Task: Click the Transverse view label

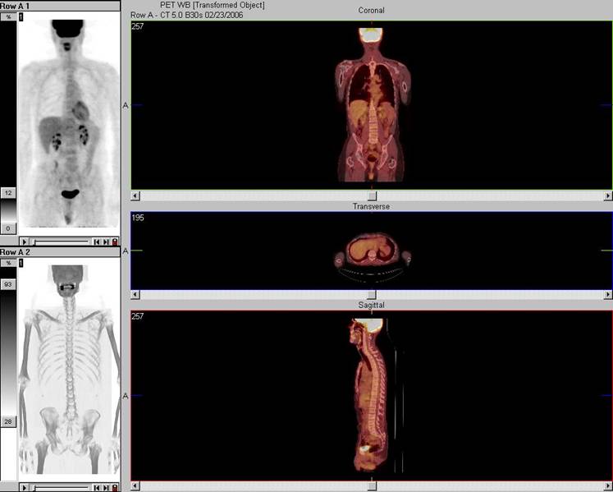Action: coord(371,206)
